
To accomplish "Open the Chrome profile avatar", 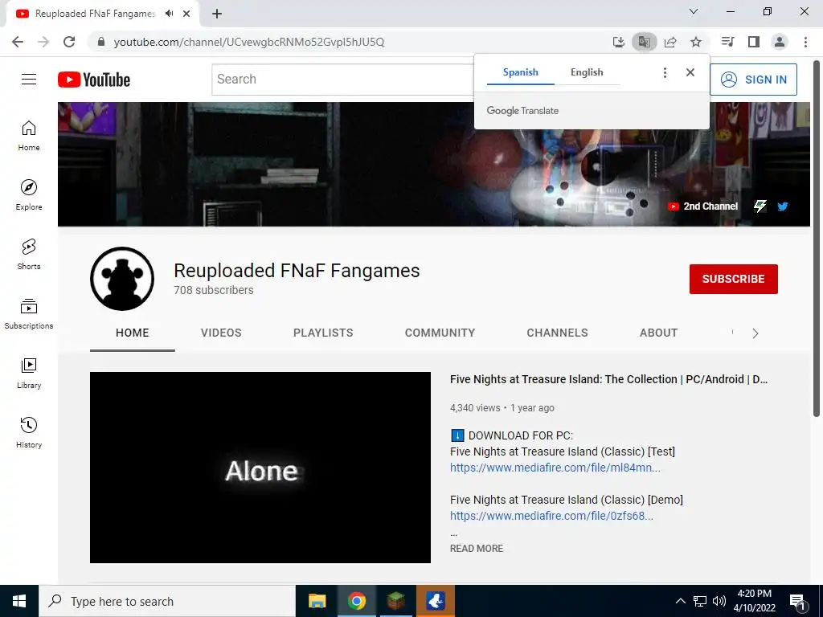I will [x=780, y=42].
